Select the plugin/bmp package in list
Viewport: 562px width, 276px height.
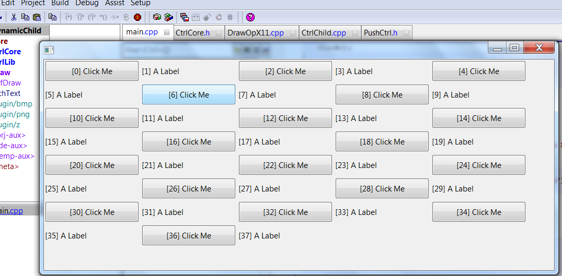(x=17, y=104)
